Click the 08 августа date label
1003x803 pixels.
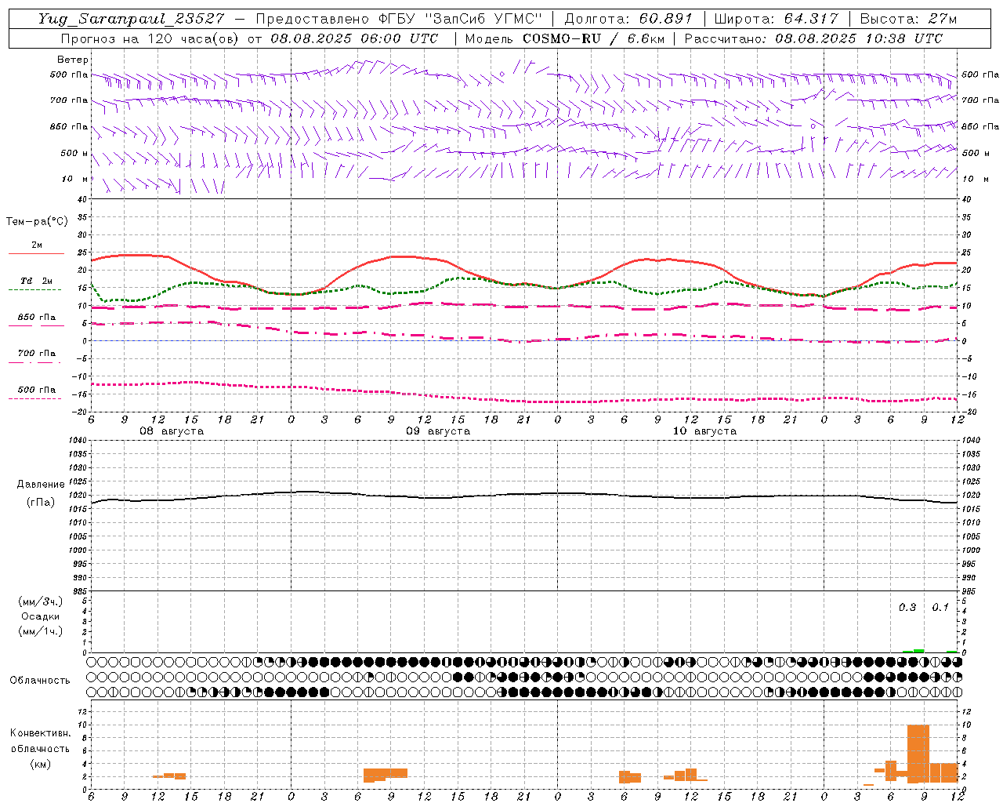pyautogui.click(x=172, y=431)
